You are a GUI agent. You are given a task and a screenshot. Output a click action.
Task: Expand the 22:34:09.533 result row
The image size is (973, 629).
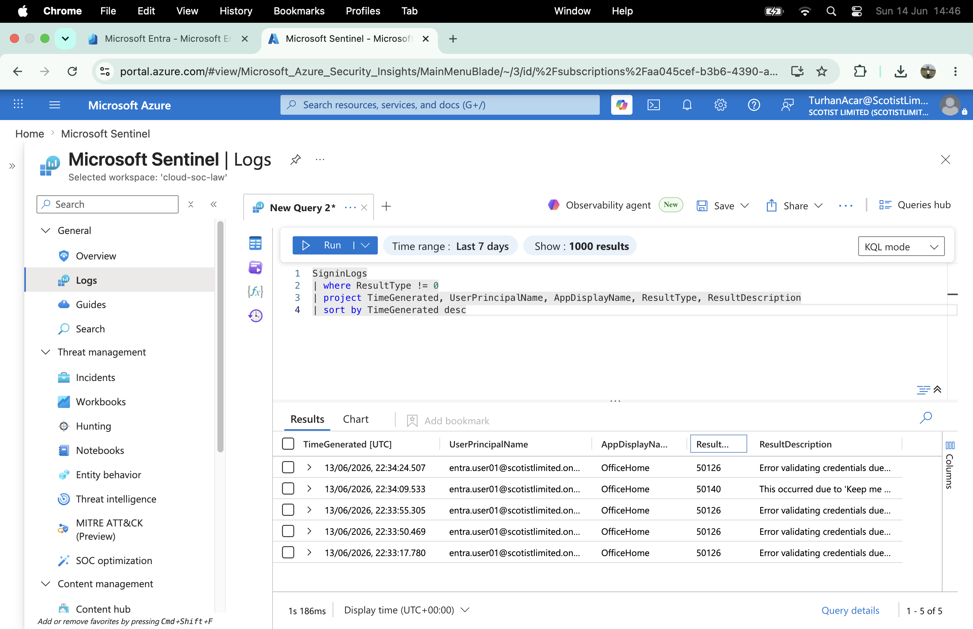309,488
